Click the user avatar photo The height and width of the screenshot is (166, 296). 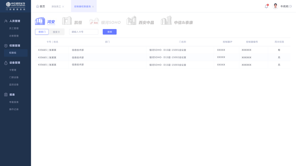[275, 6]
